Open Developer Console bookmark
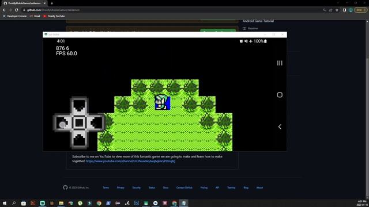Screen dimensions: 369x207 point(14,16)
